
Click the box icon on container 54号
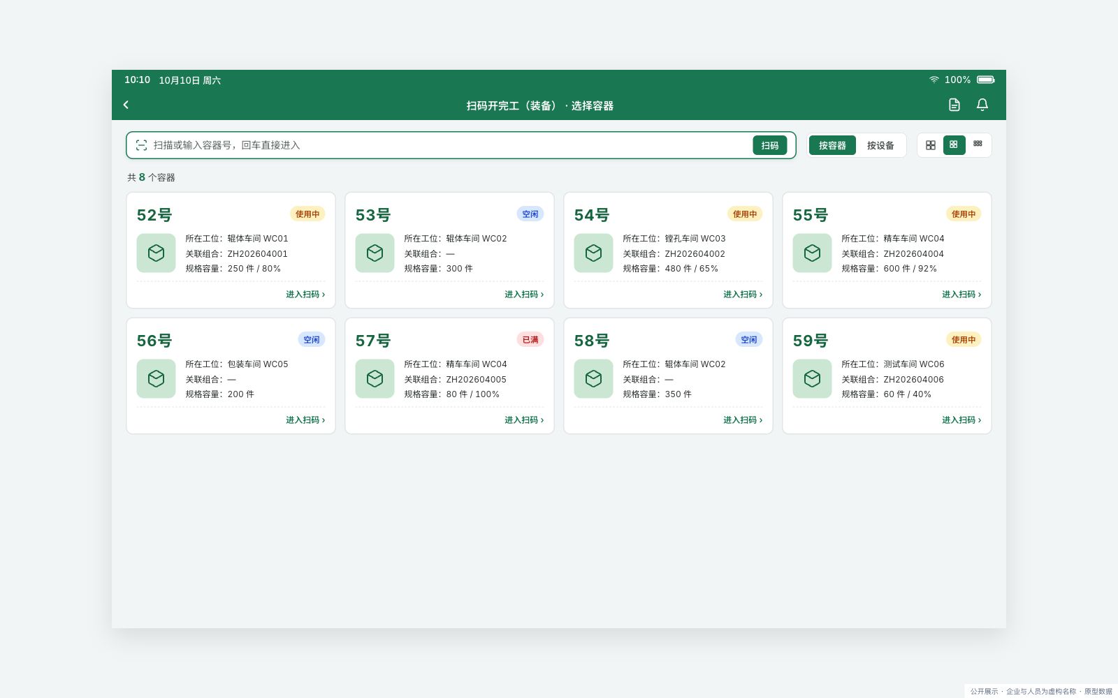tap(593, 253)
